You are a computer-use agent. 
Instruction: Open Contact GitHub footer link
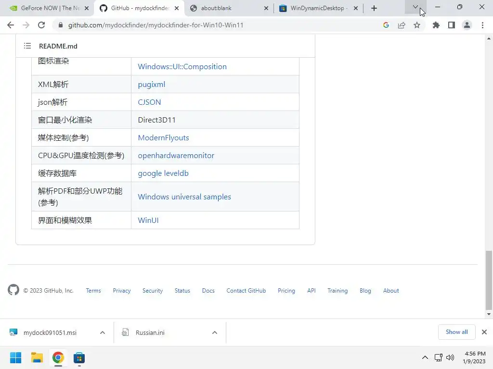tap(246, 291)
